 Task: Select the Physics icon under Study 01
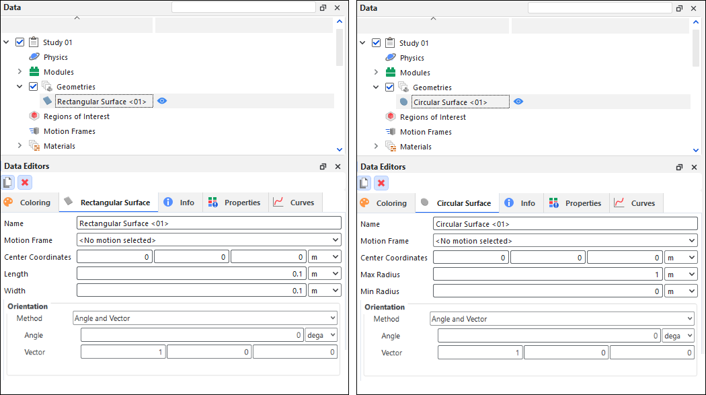click(x=34, y=57)
